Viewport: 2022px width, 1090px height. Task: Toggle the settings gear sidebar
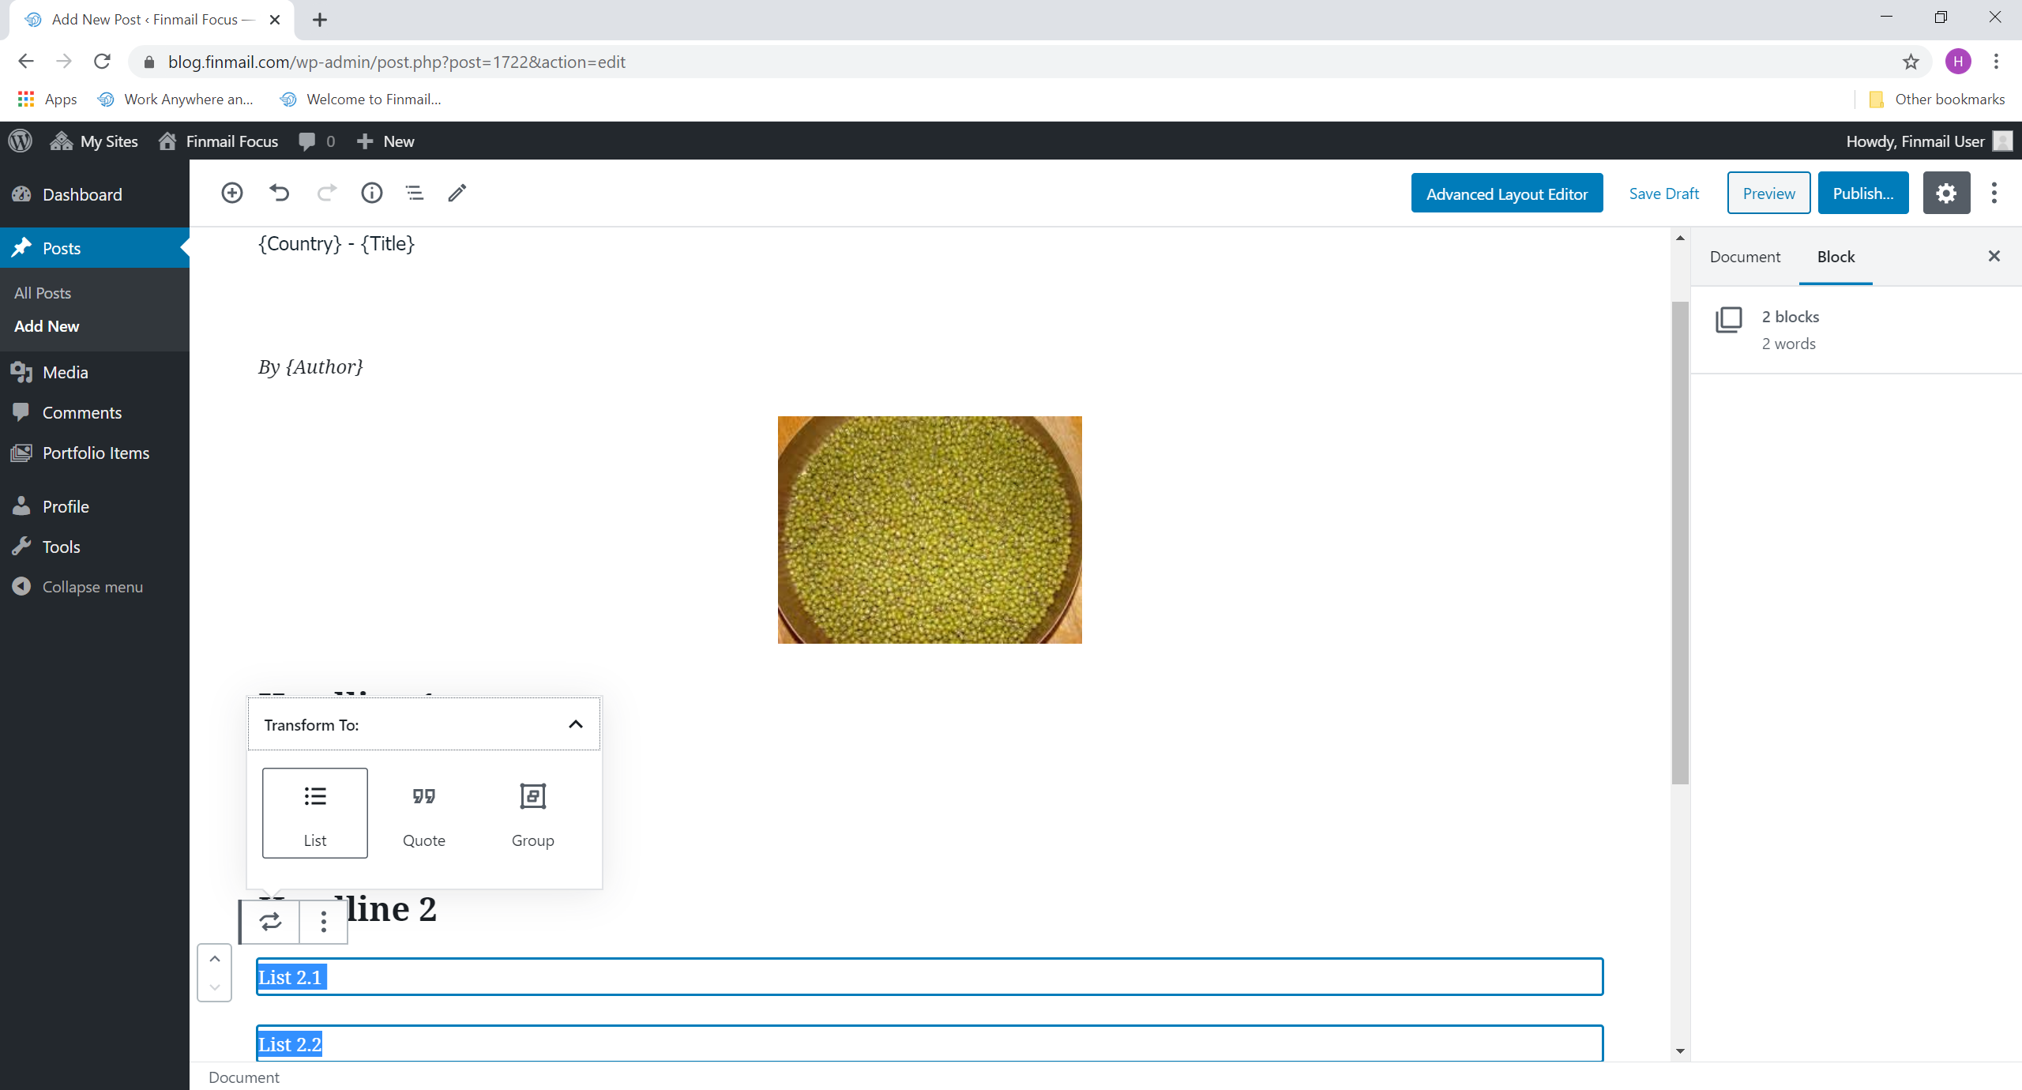pyautogui.click(x=1946, y=194)
